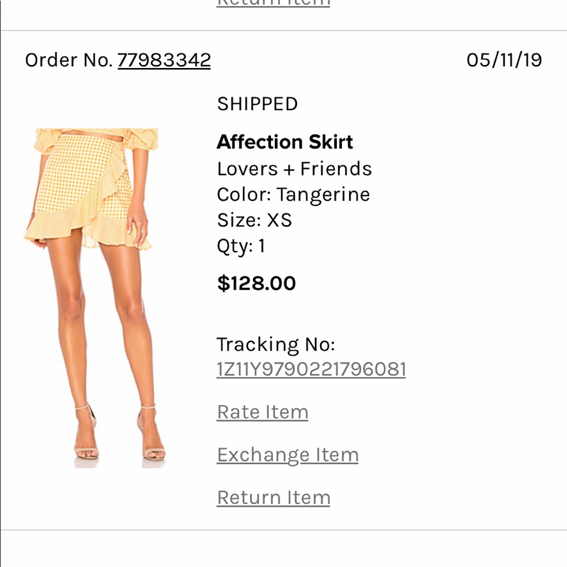567x567 pixels.
Task: Click Return Item below Exchange Item
Action: pyautogui.click(x=273, y=498)
